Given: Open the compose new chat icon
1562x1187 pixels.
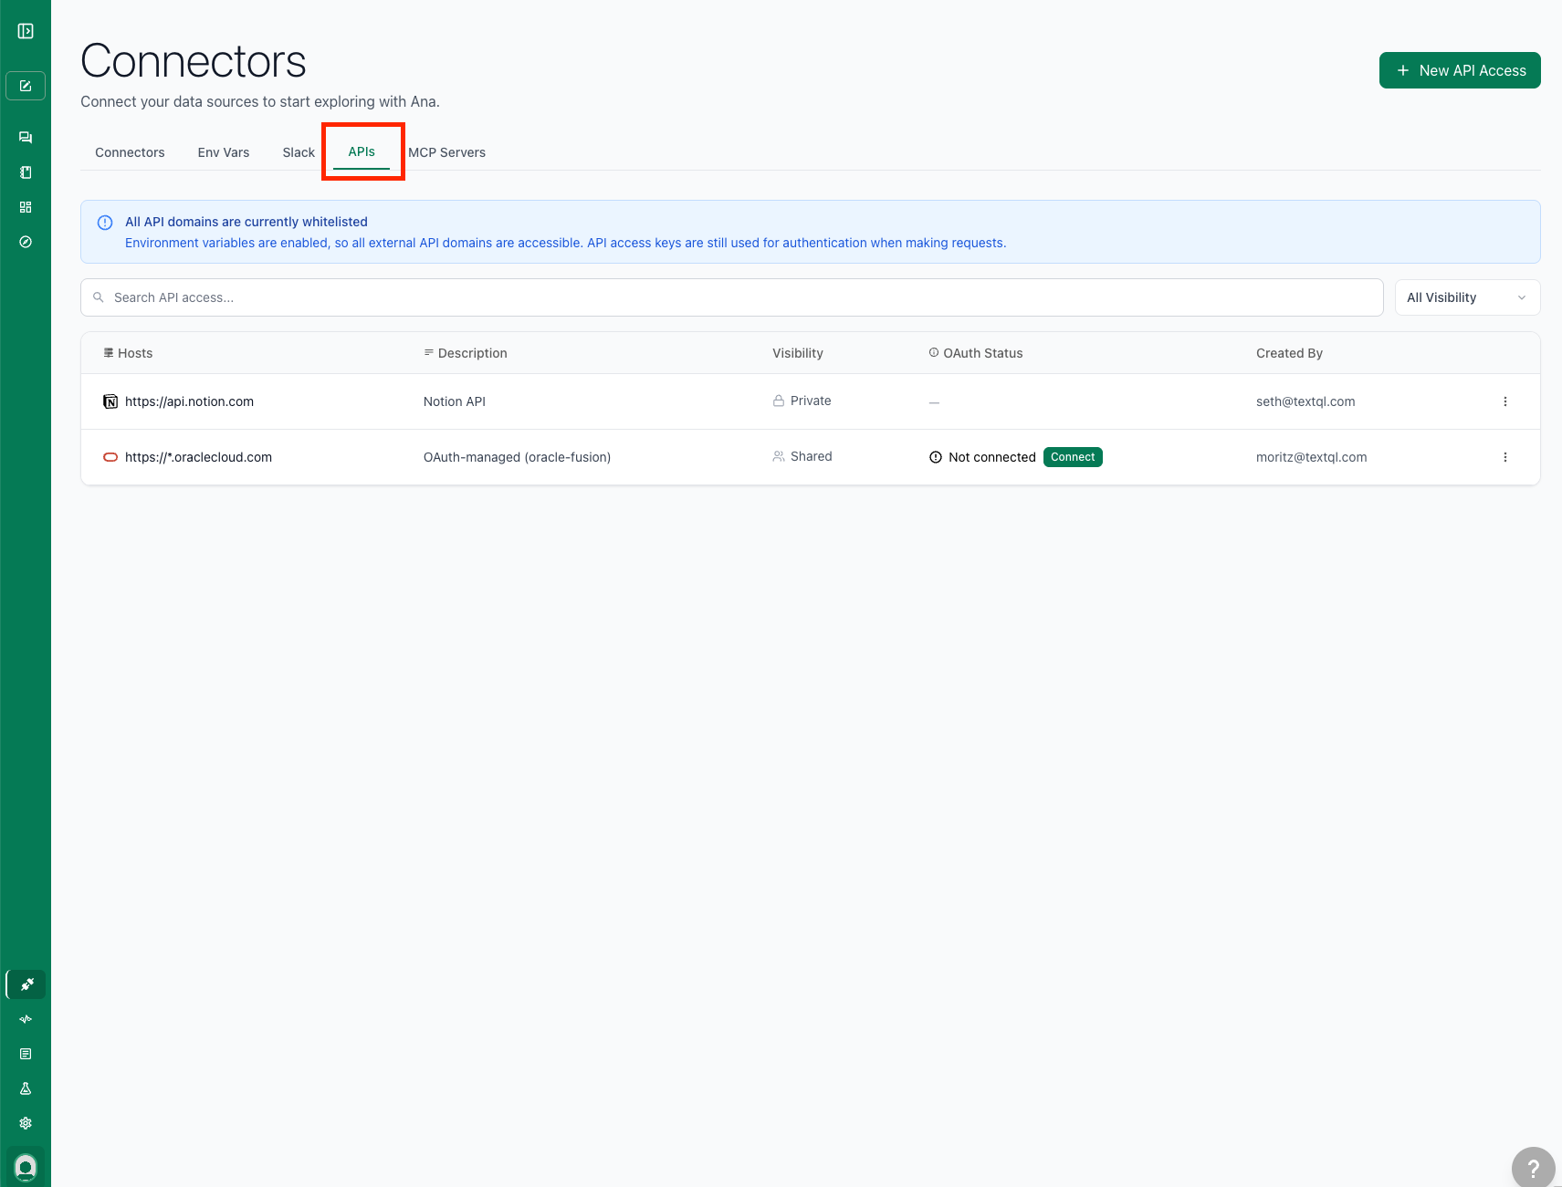Looking at the screenshot, I should (26, 85).
